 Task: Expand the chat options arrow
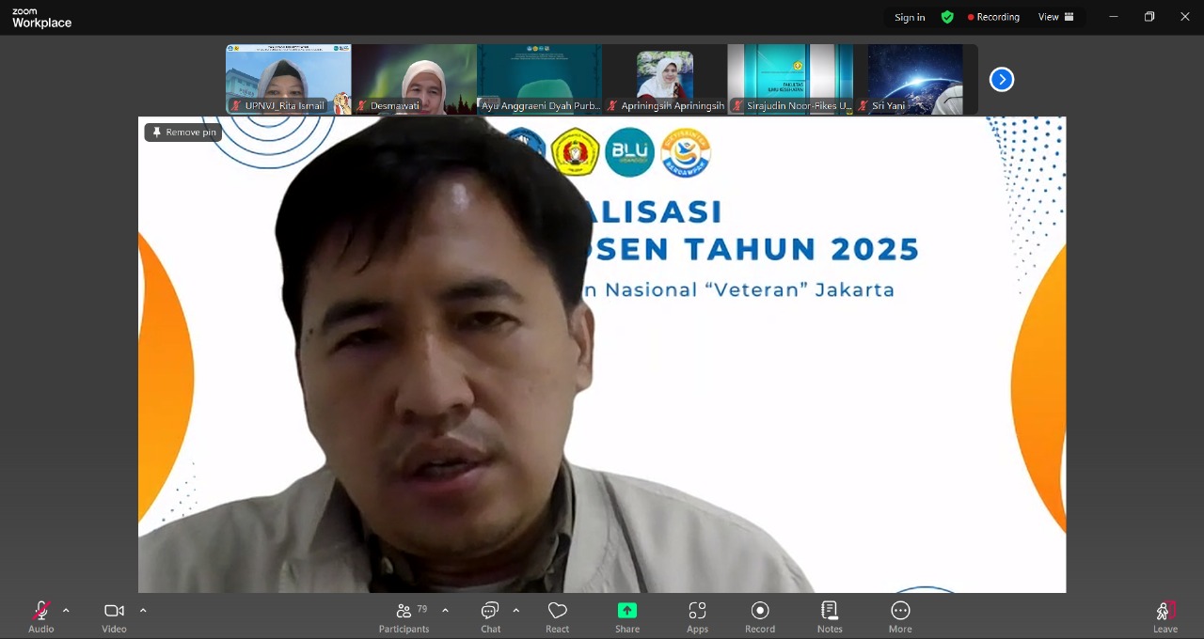[516, 611]
